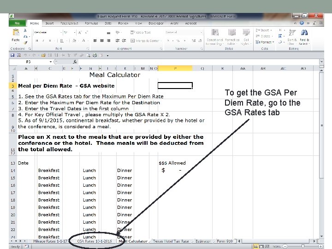Image resolution: width=332 pixels, height=249 pixels.
Task: Click the Insert Function fx icon
Action: (x=75, y=62)
